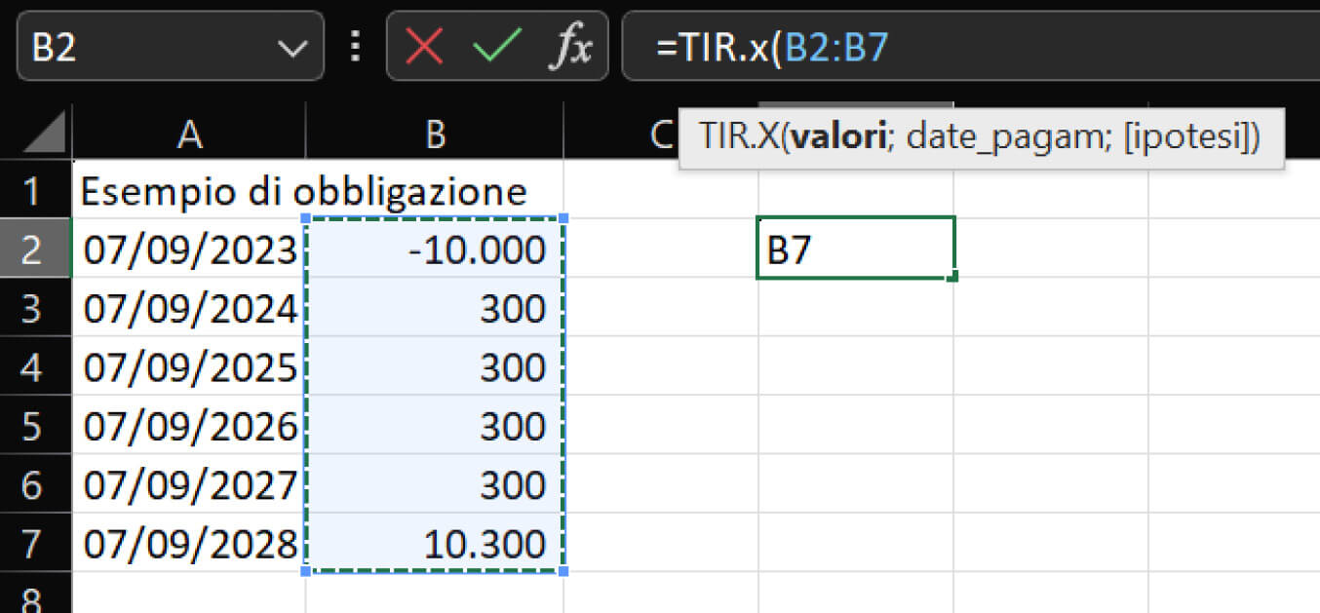1320x613 pixels.
Task: Select the 10.300 final cash flow cell
Action: click(x=435, y=543)
